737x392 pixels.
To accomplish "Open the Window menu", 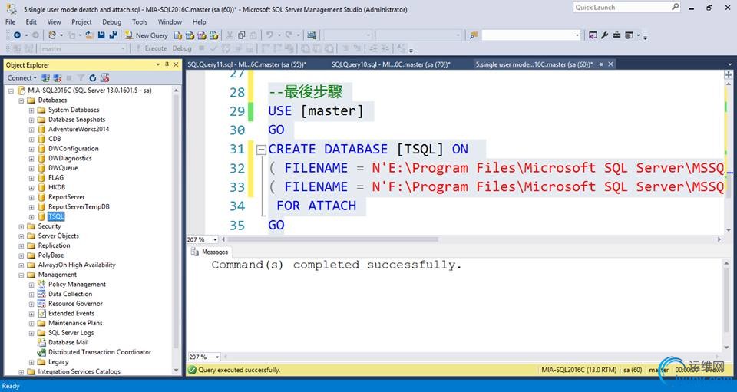I will (x=170, y=21).
